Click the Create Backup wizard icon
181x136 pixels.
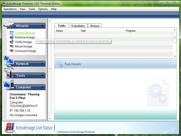click(12, 33)
